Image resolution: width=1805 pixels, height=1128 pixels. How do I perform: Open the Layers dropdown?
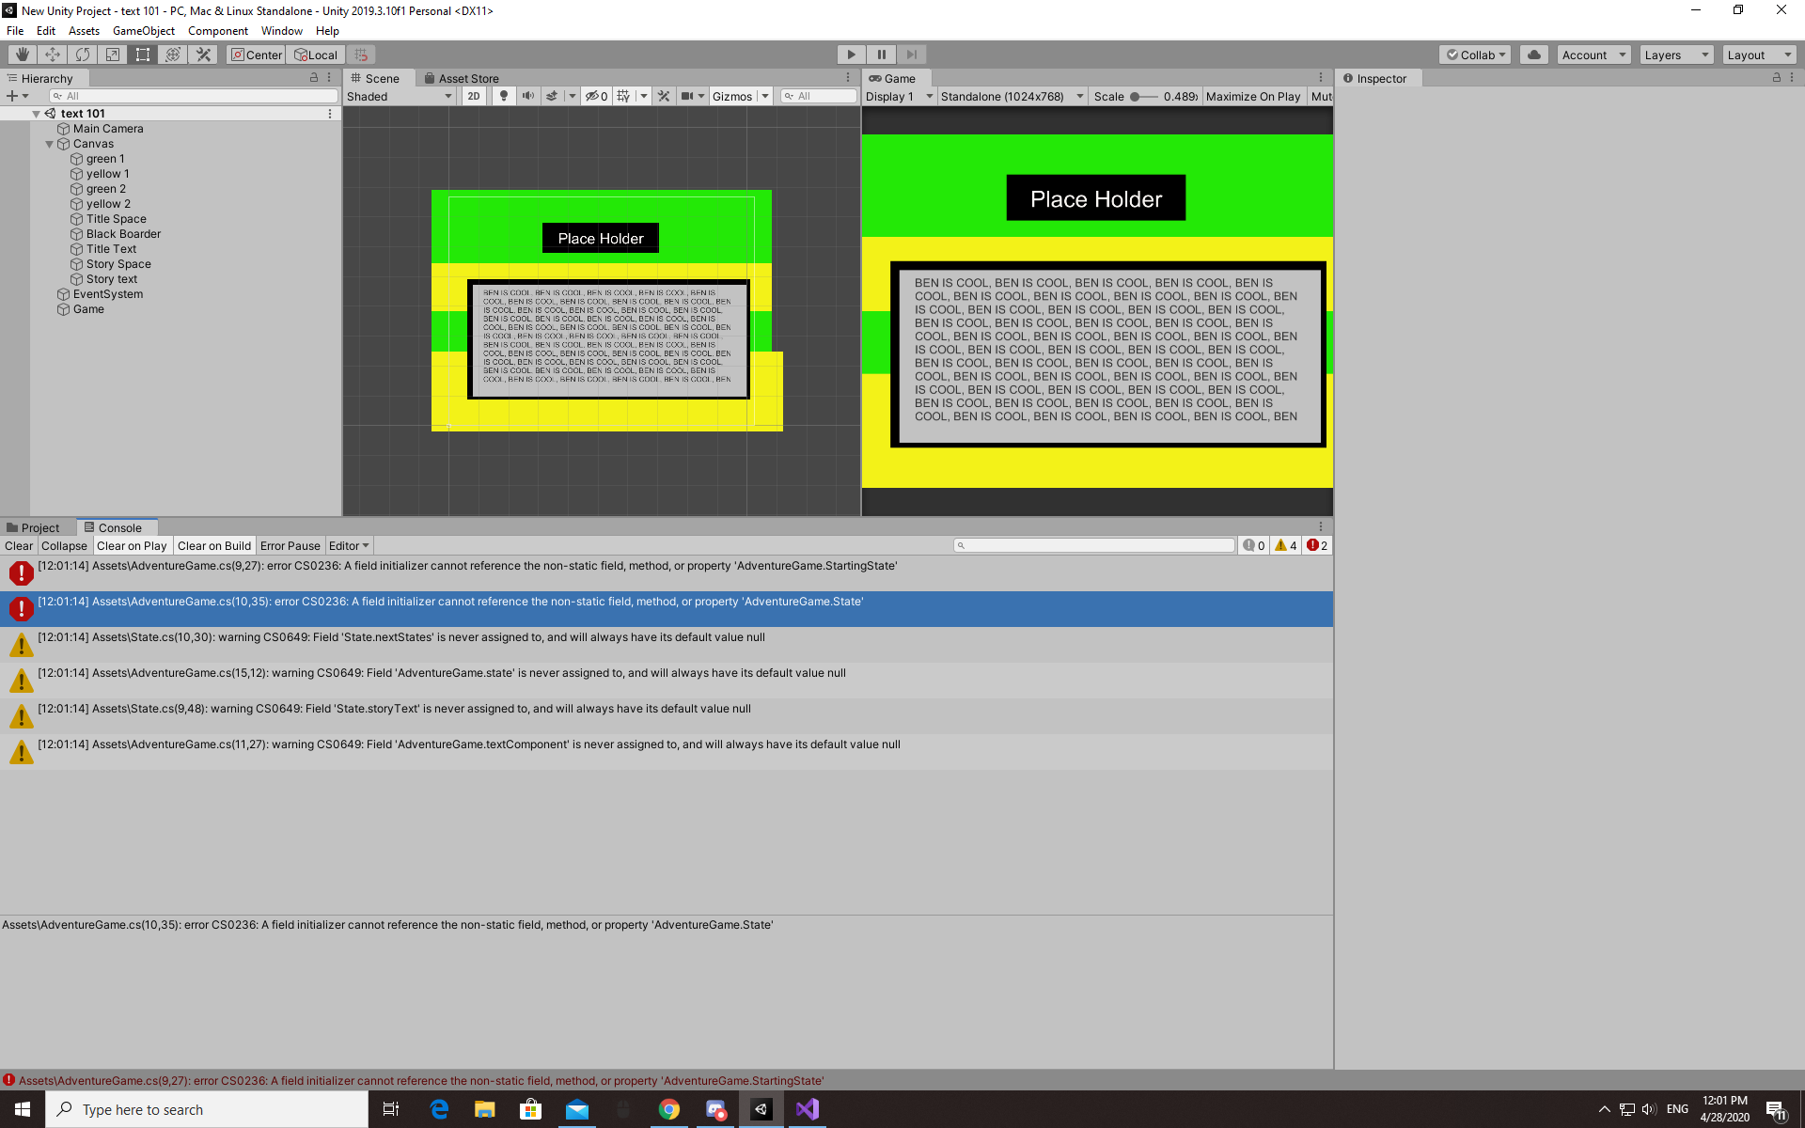pyautogui.click(x=1676, y=55)
